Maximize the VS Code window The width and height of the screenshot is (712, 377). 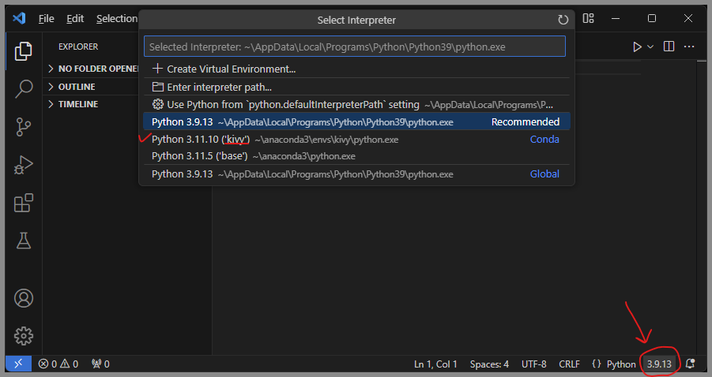(652, 19)
